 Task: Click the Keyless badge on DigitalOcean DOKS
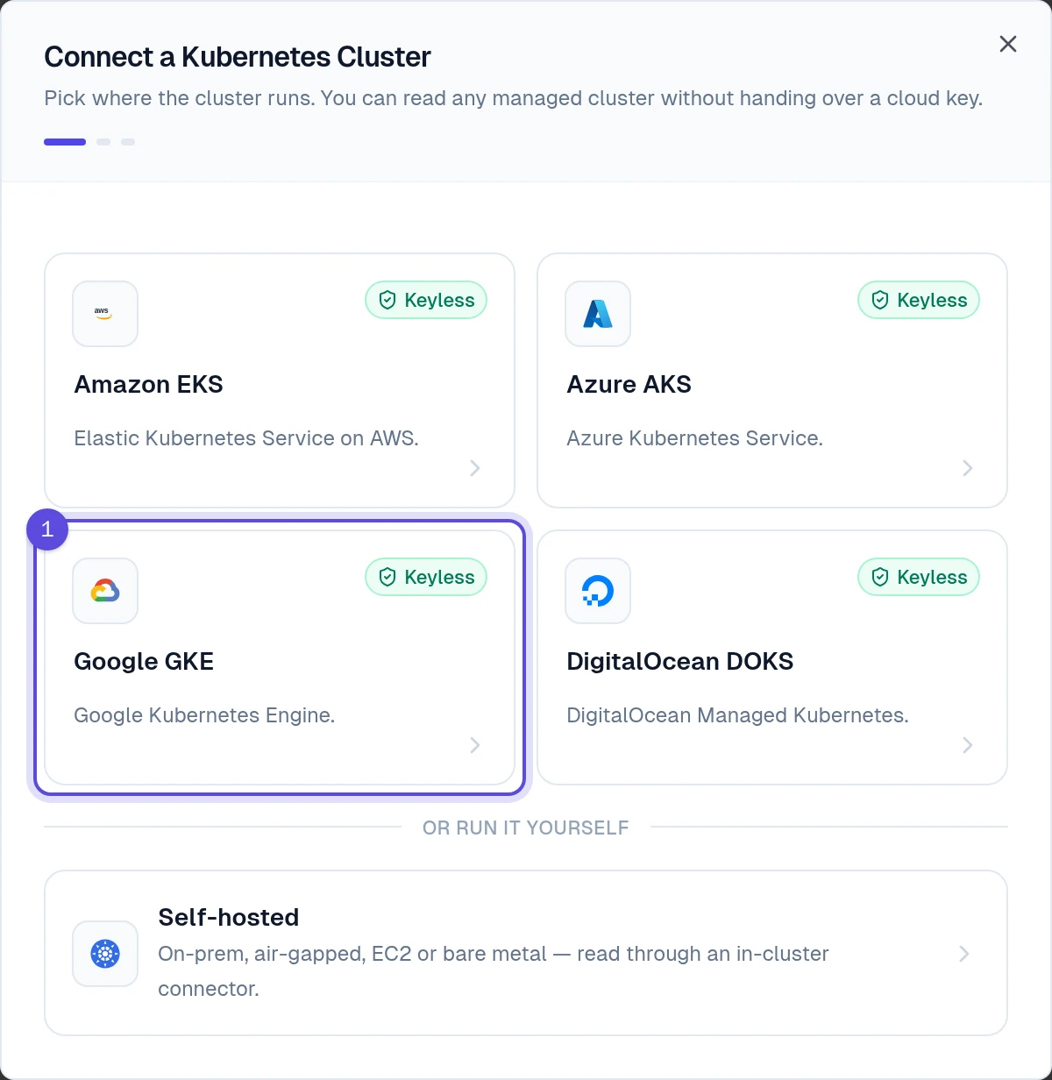[919, 577]
